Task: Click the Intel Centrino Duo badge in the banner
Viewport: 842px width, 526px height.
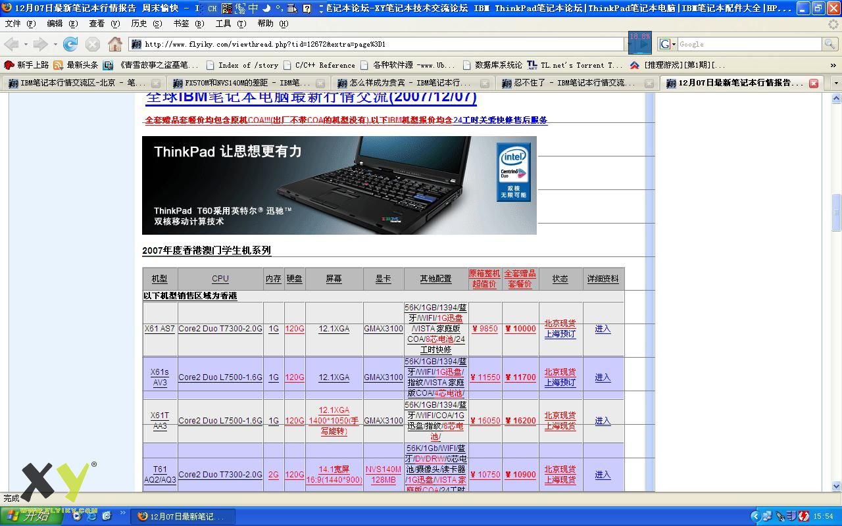Action: tap(514, 172)
